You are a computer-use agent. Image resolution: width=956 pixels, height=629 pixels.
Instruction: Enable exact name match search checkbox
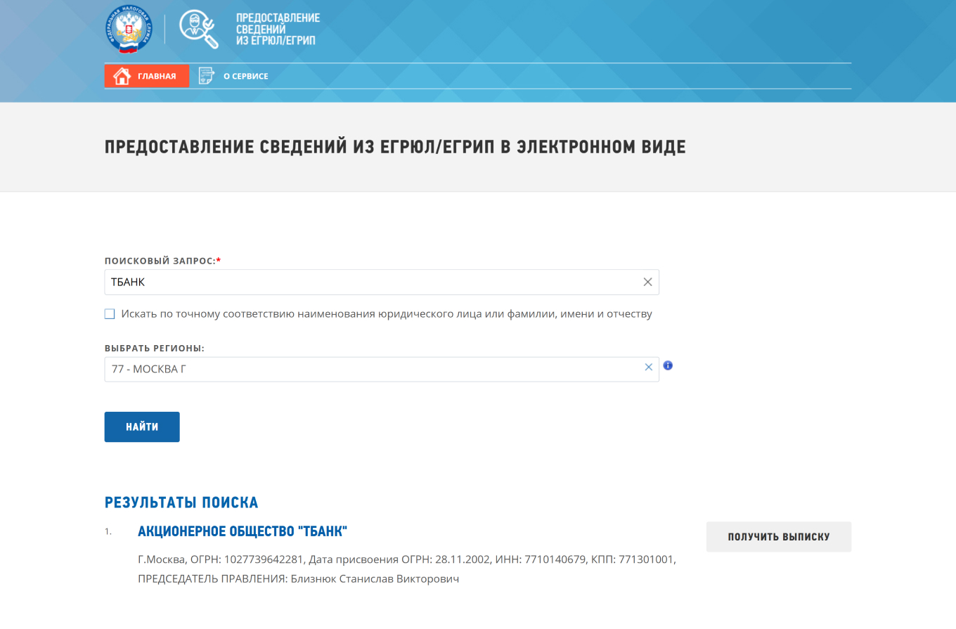click(x=110, y=314)
